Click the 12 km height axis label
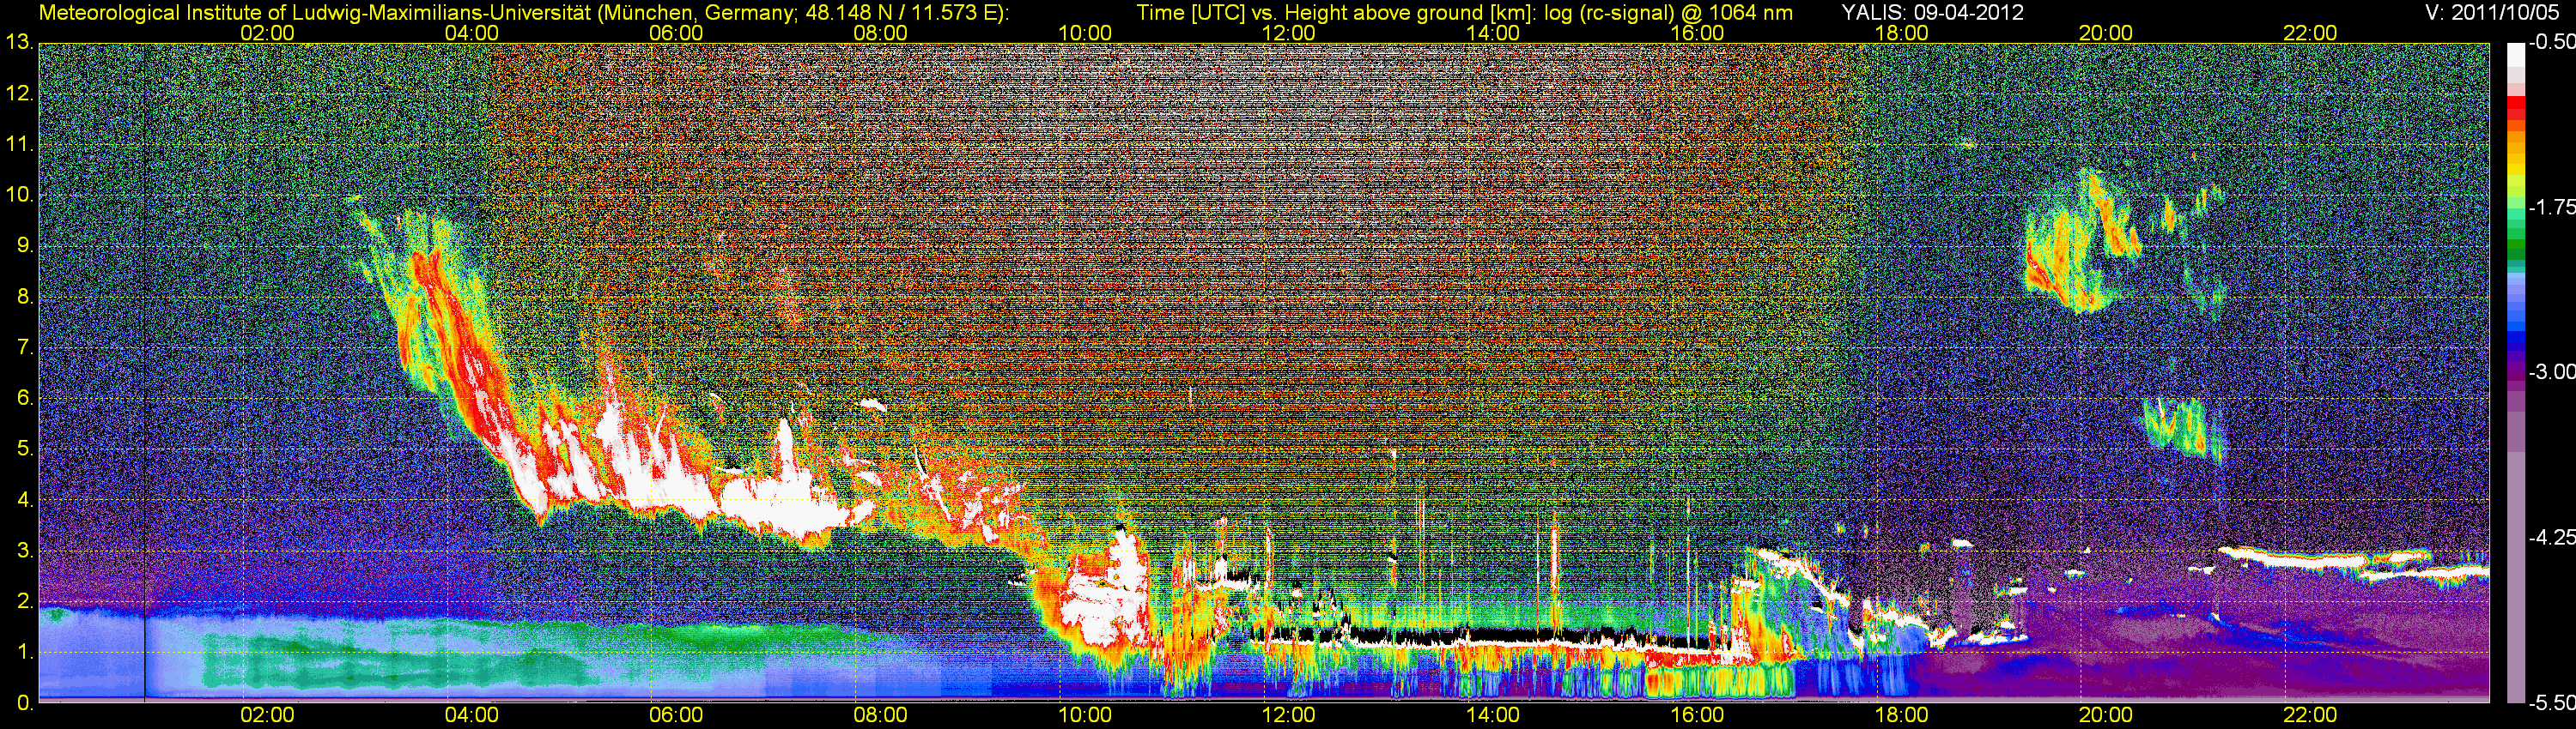 click(19, 93)
